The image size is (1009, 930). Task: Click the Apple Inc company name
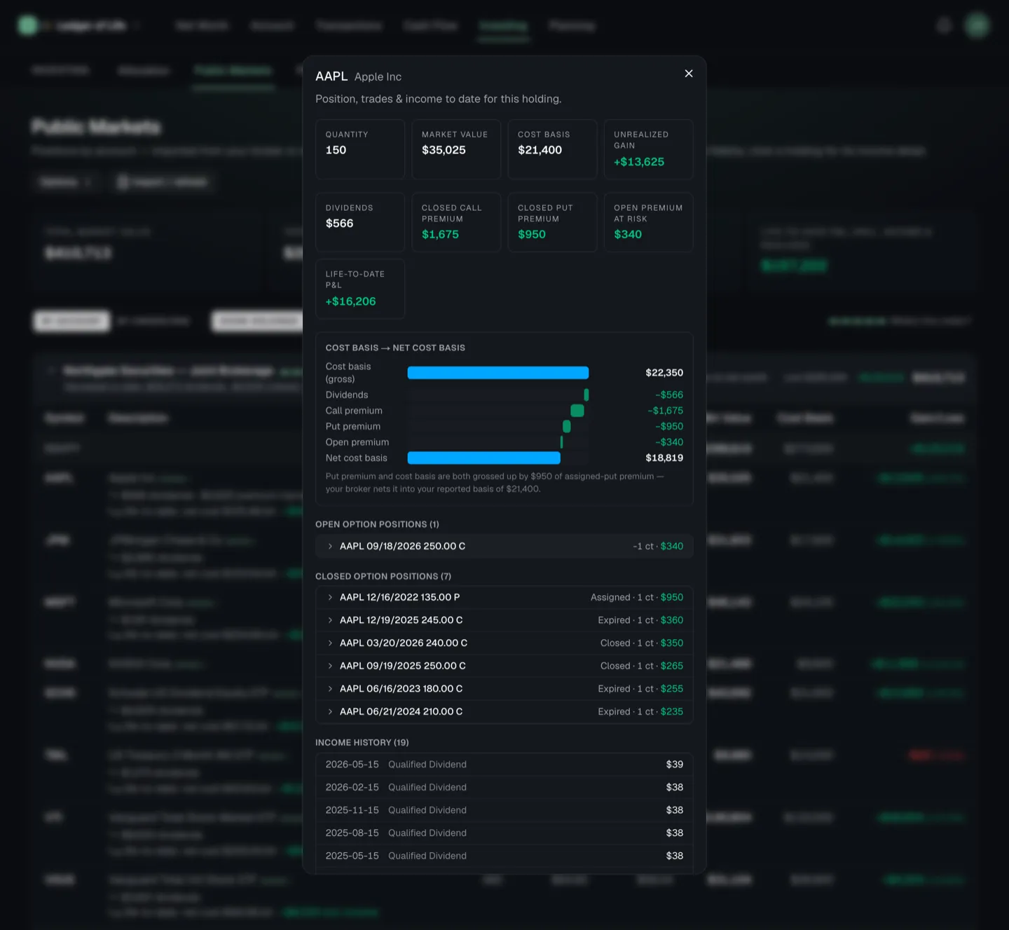coord(378,76)
